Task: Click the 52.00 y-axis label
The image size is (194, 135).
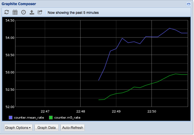Action: pyautogui.click(x=9, y=107)
